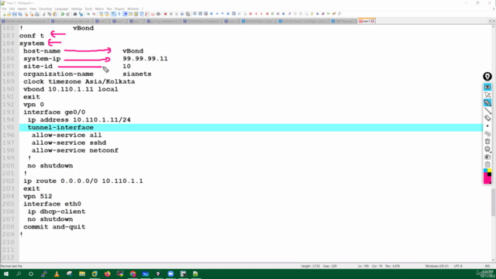Open the Window menu
This screenshot has width=496, height=279.
[x=133, y=9]
